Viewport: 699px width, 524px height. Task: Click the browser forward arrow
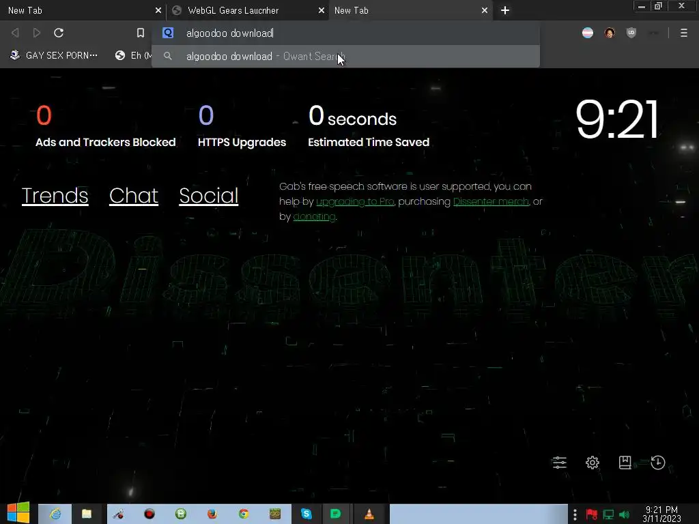37,33
